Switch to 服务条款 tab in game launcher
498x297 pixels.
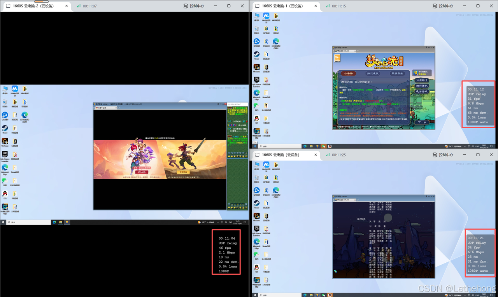(x=397, y=73)
